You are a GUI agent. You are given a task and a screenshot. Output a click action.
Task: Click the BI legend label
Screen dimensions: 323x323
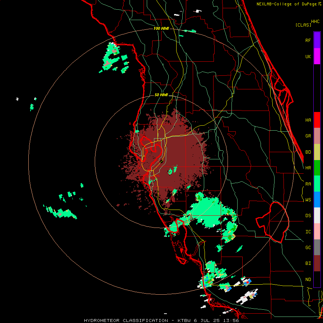pyautogui.click(x=308, y=263)
